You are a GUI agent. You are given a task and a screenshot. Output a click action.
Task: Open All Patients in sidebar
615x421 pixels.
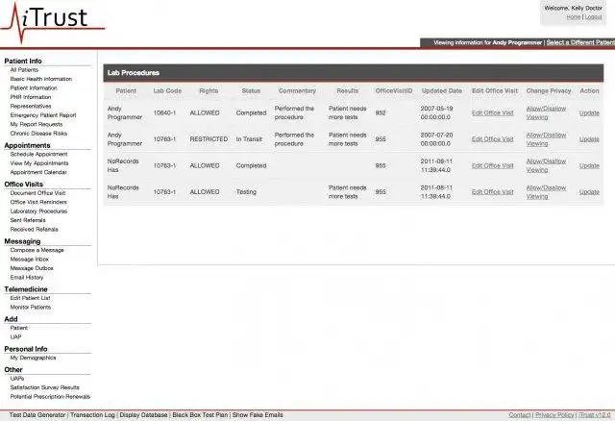click(24, 70)
